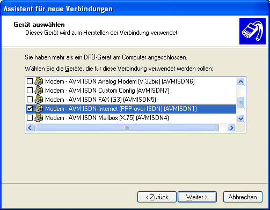Click the modem icon beside AVM ISDN Mailbox (X.75)
The width and height of the screenshot is (270, 210).
39,118
